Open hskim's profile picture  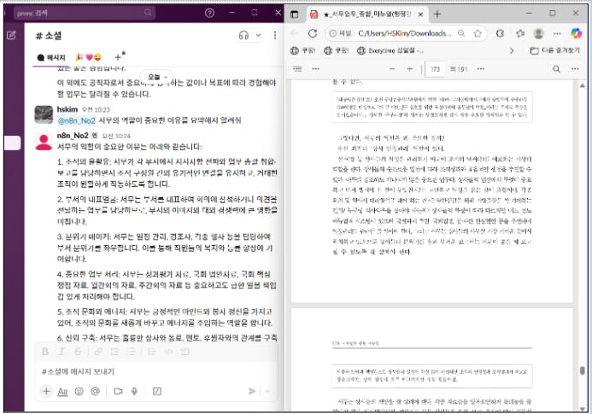(44, 114)
